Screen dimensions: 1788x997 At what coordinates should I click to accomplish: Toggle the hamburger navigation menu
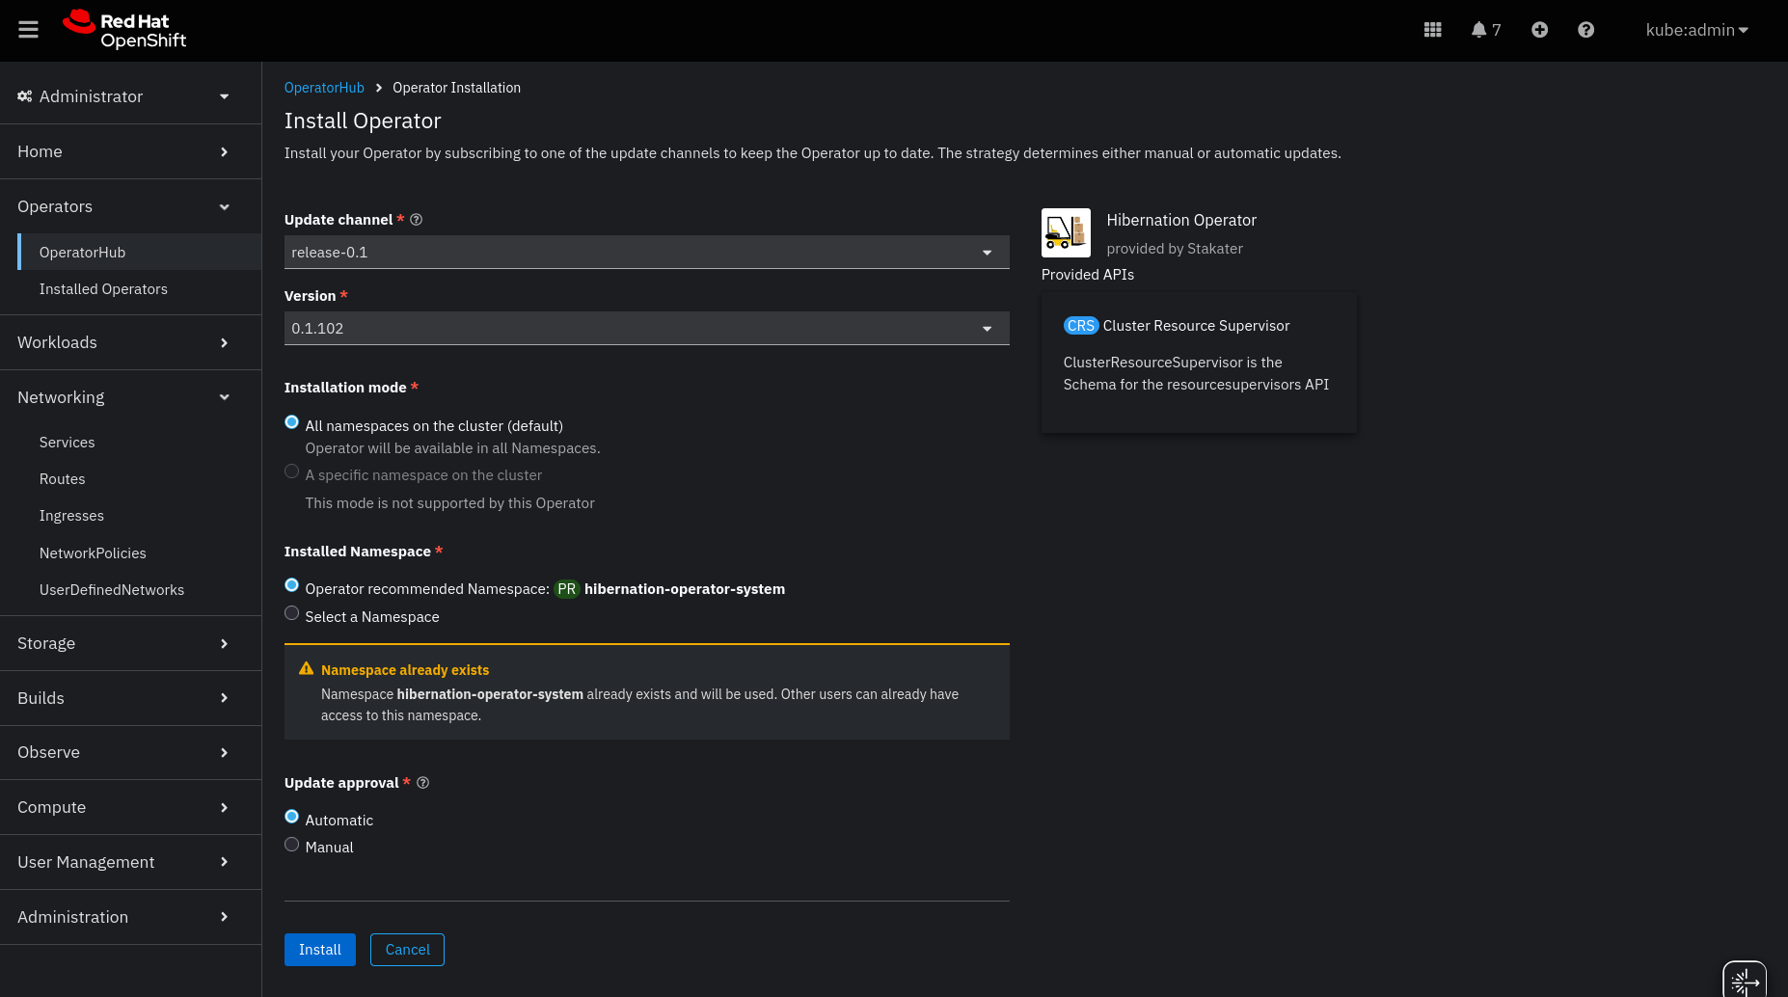click(29, 30)
